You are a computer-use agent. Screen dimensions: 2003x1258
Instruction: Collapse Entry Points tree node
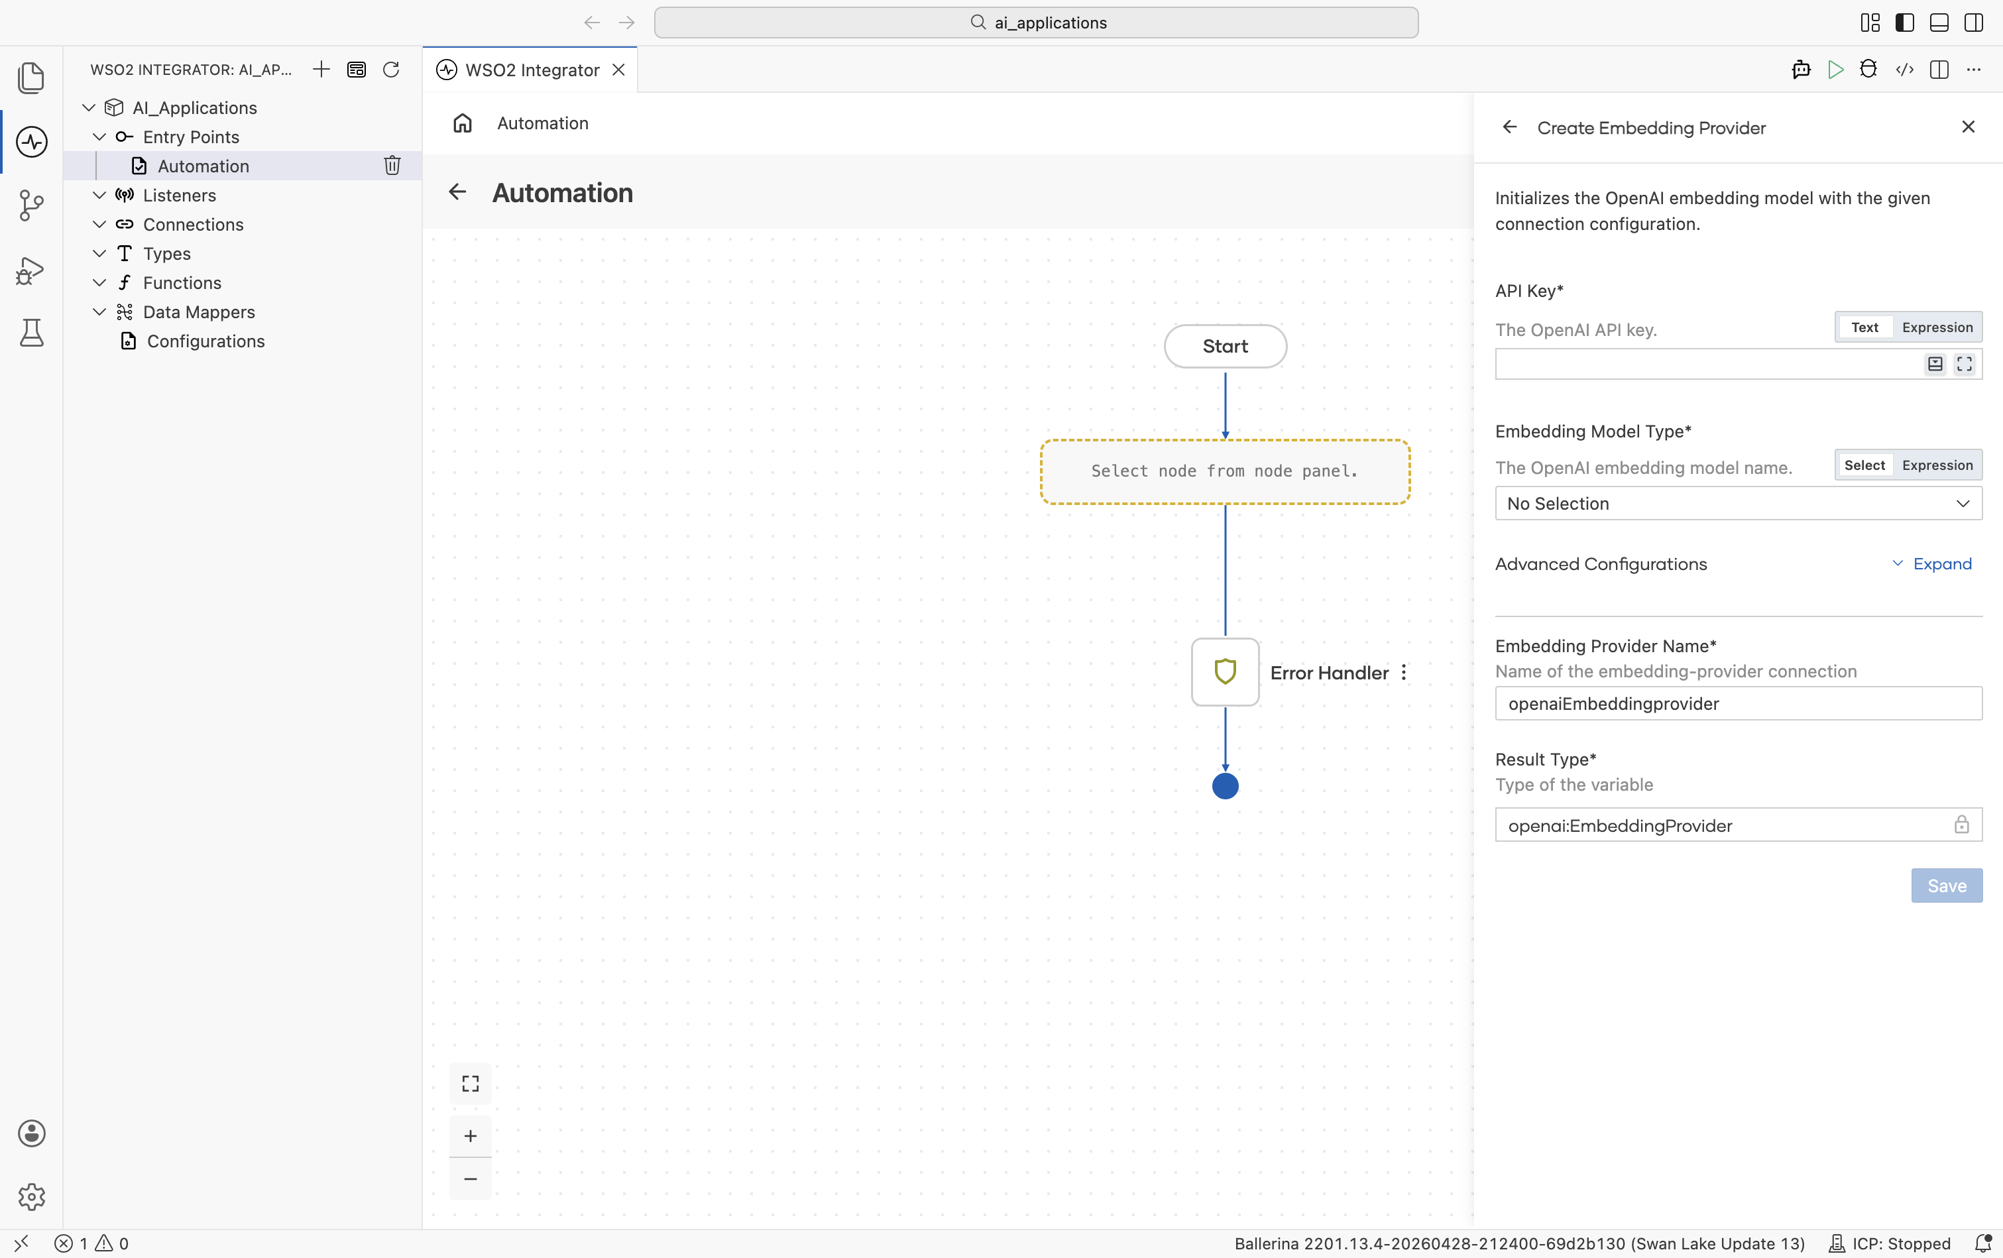(99, 137)
